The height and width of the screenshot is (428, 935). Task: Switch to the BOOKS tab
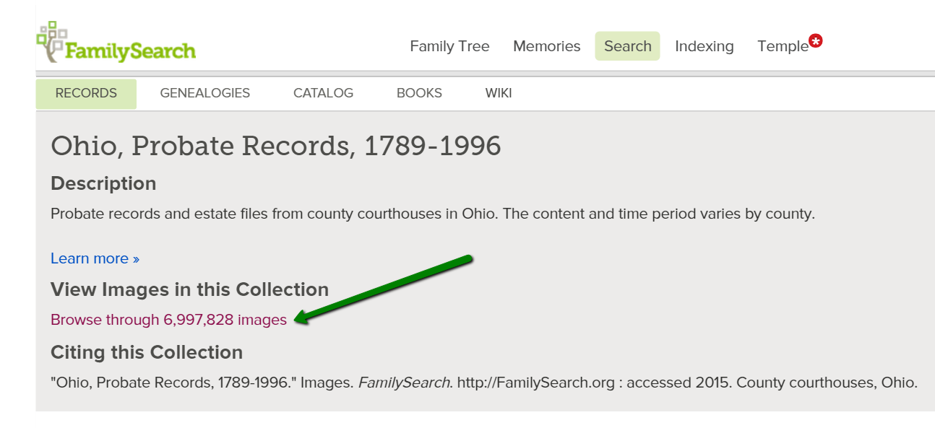pos(419,93)
